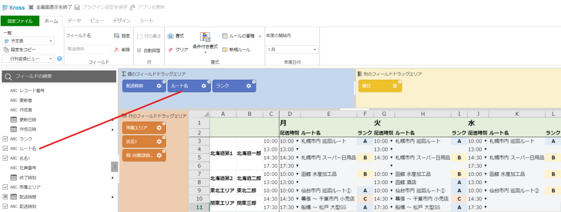Open the ルールの管理 dropdown

tap(260, 36)
